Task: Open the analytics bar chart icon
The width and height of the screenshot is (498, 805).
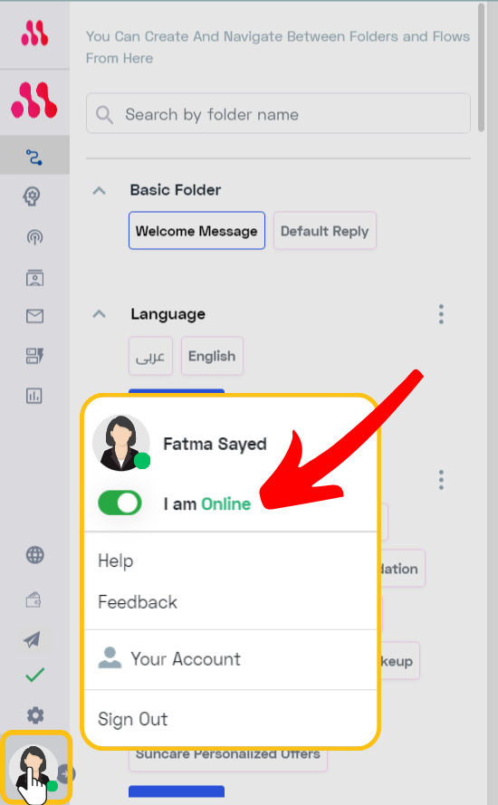Action: (34, 396)
